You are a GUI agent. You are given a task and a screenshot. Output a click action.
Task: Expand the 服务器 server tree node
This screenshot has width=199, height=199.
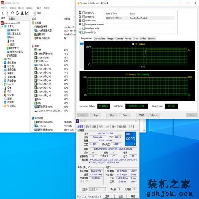click(2, 66)
